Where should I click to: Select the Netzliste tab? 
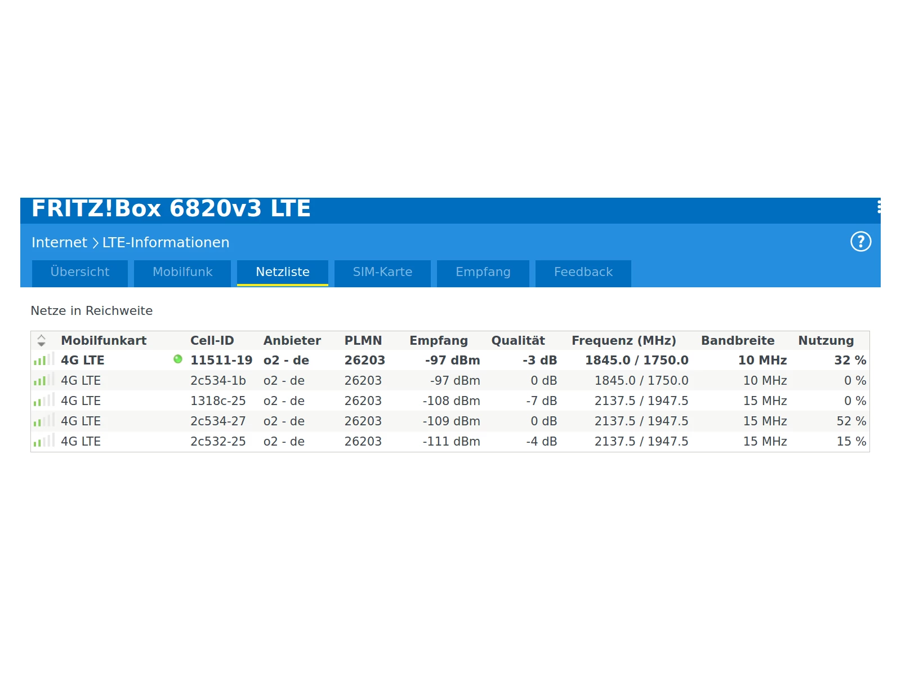(283, 273)
